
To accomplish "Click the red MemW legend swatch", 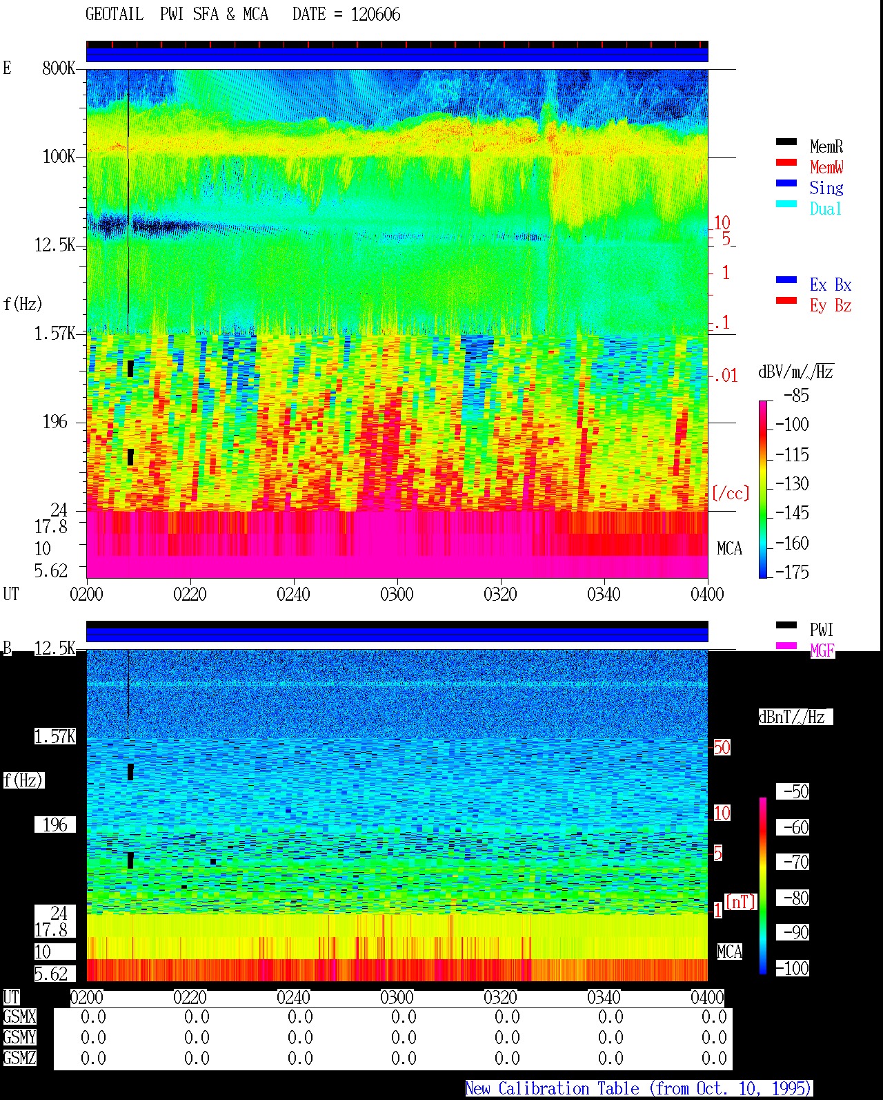I will [x=786, y=163].
